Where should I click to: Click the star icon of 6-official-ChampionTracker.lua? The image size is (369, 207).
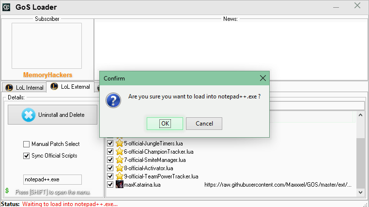[120, 151]
